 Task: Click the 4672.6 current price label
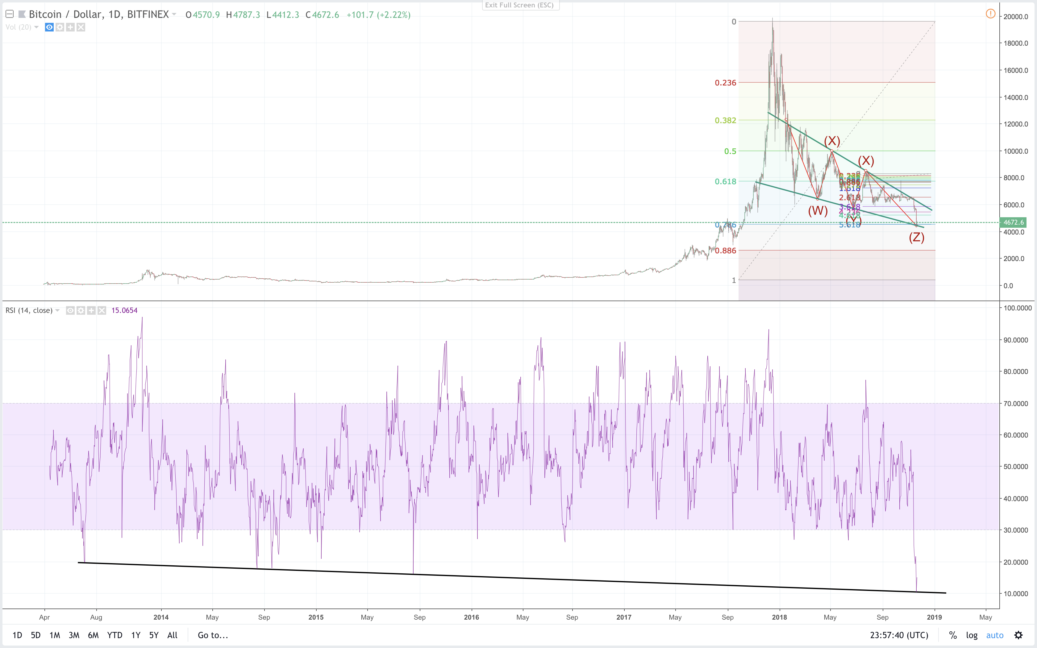coord(1013,222)
